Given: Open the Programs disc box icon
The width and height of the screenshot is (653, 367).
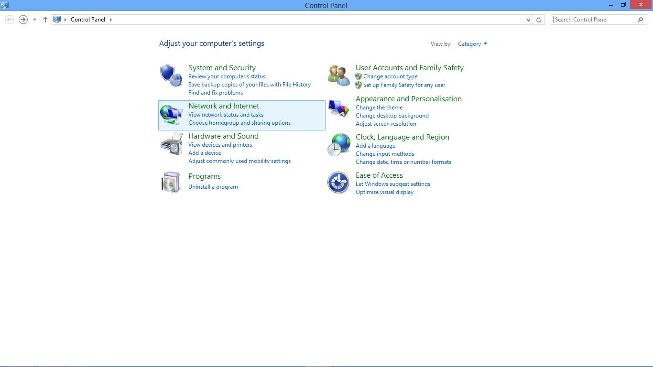Looking at the screenshot, I should point(171,182).
